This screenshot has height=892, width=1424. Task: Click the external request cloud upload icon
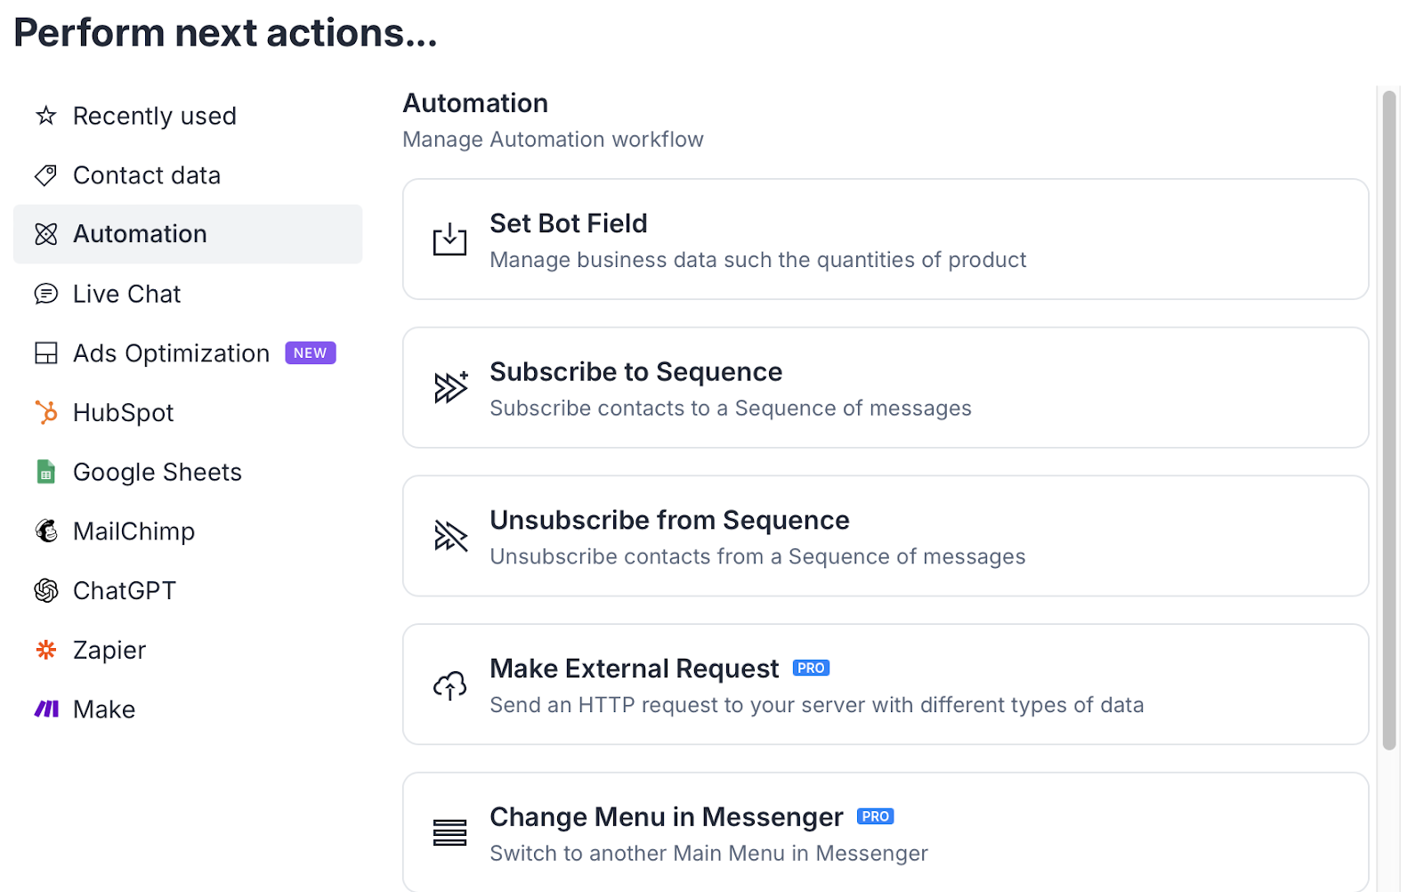[450, 685]
